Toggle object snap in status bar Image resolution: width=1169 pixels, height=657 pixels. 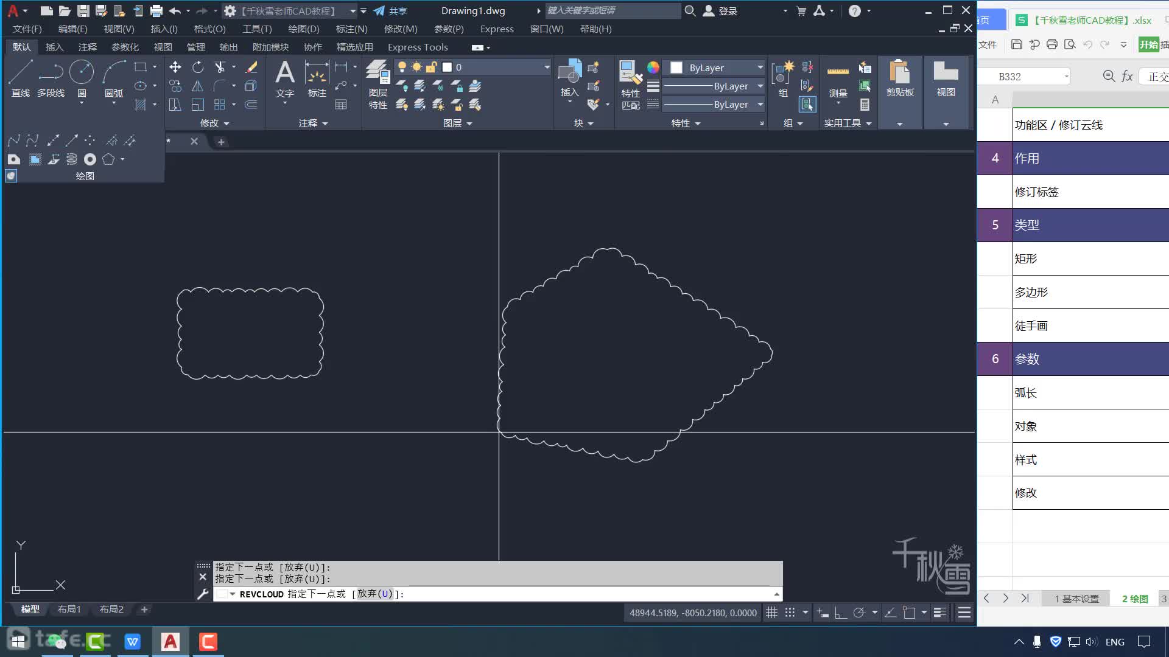click(x=909, y=613)
